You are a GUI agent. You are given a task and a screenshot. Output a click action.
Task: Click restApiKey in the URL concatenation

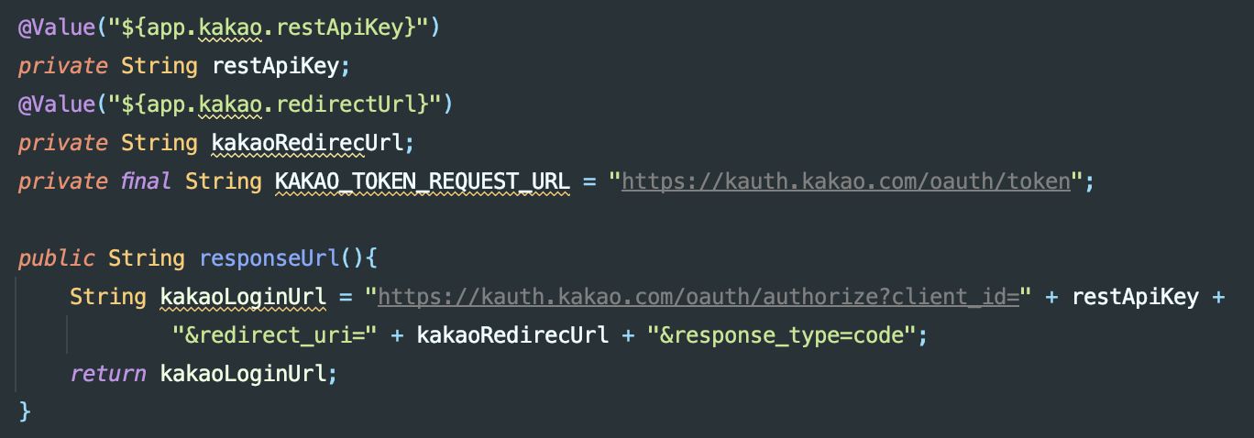(x=1135, y=297)
